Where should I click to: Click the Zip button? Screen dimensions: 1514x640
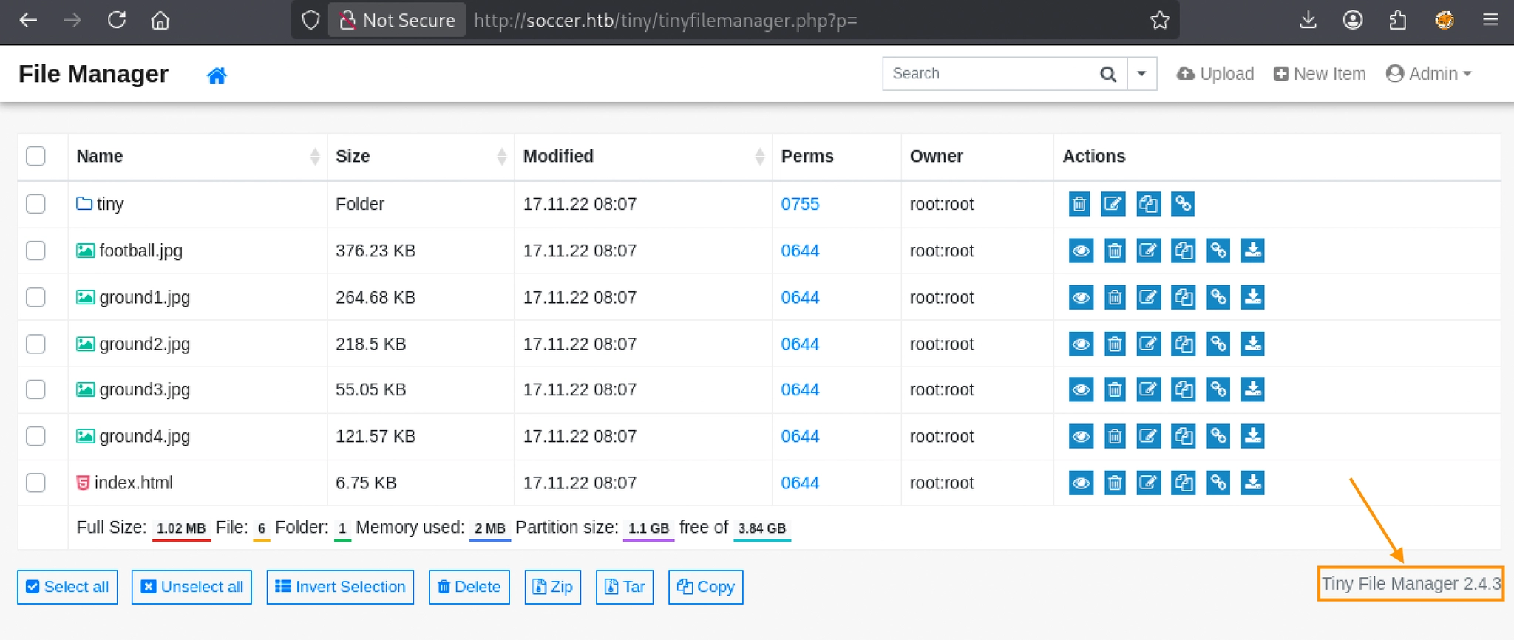click(553, 587)
